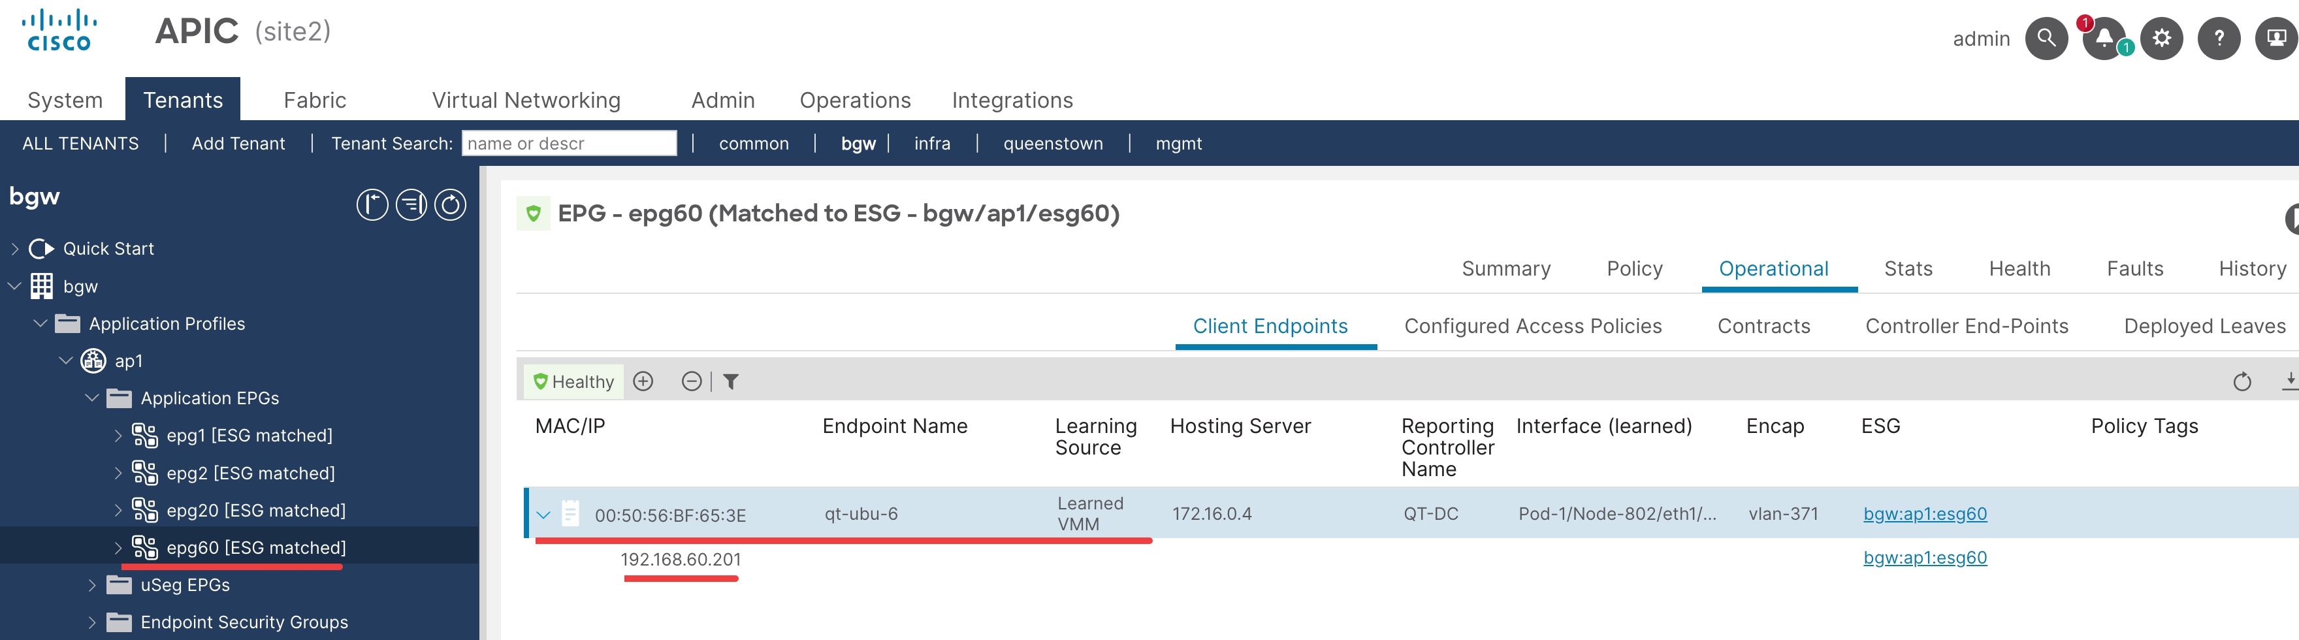This screenshot has height=640, width=2299.
Task: Open the filter funnel icon
Action: (x=730, y=382)
